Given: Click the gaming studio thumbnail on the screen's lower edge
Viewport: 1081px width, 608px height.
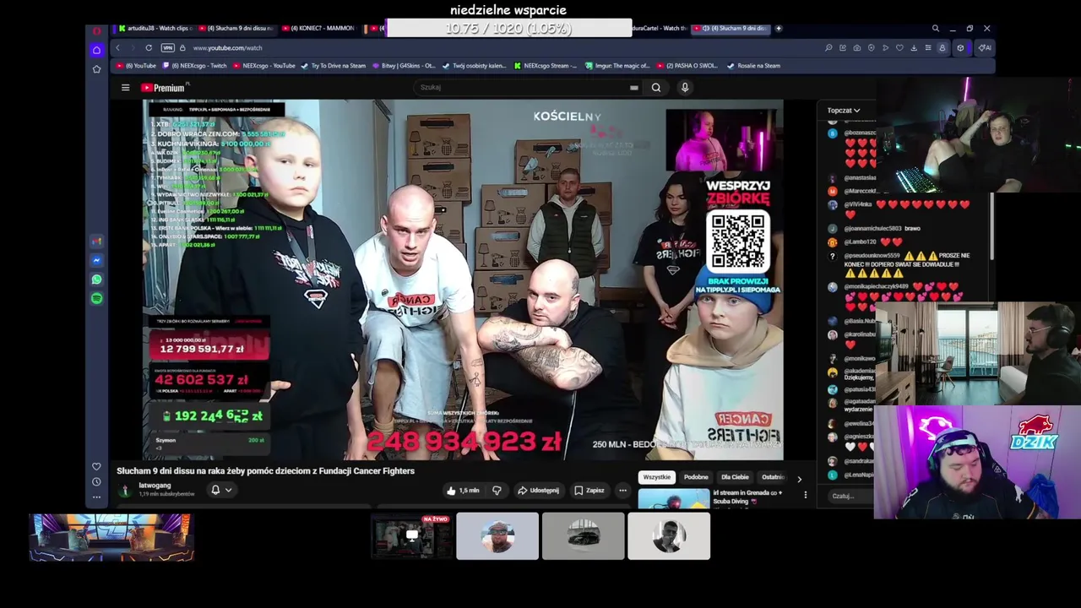Looking at the screenshot, I should 111,537.
